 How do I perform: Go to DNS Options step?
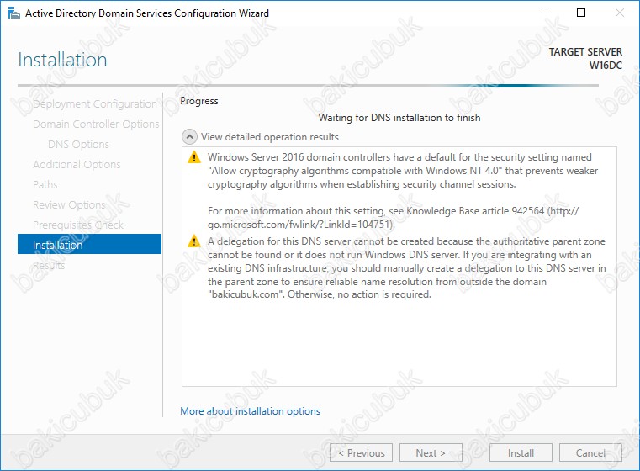[x=78, y=145]
